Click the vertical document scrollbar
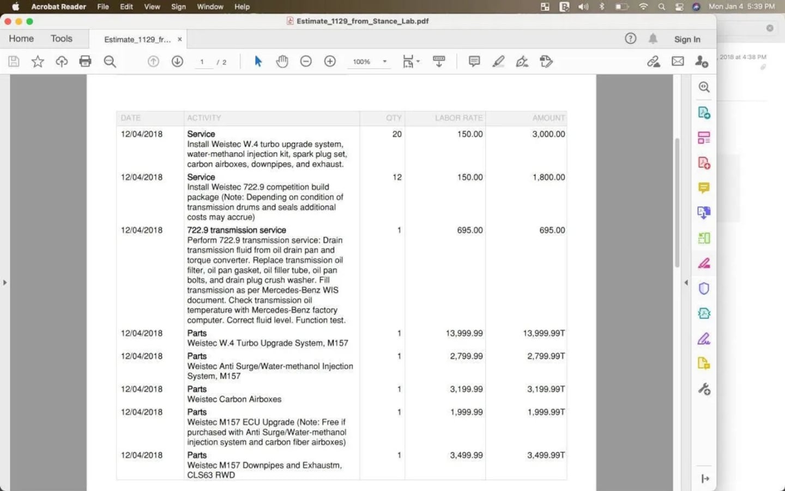Screen dimensions: 785x491 (x=677, y=202)
